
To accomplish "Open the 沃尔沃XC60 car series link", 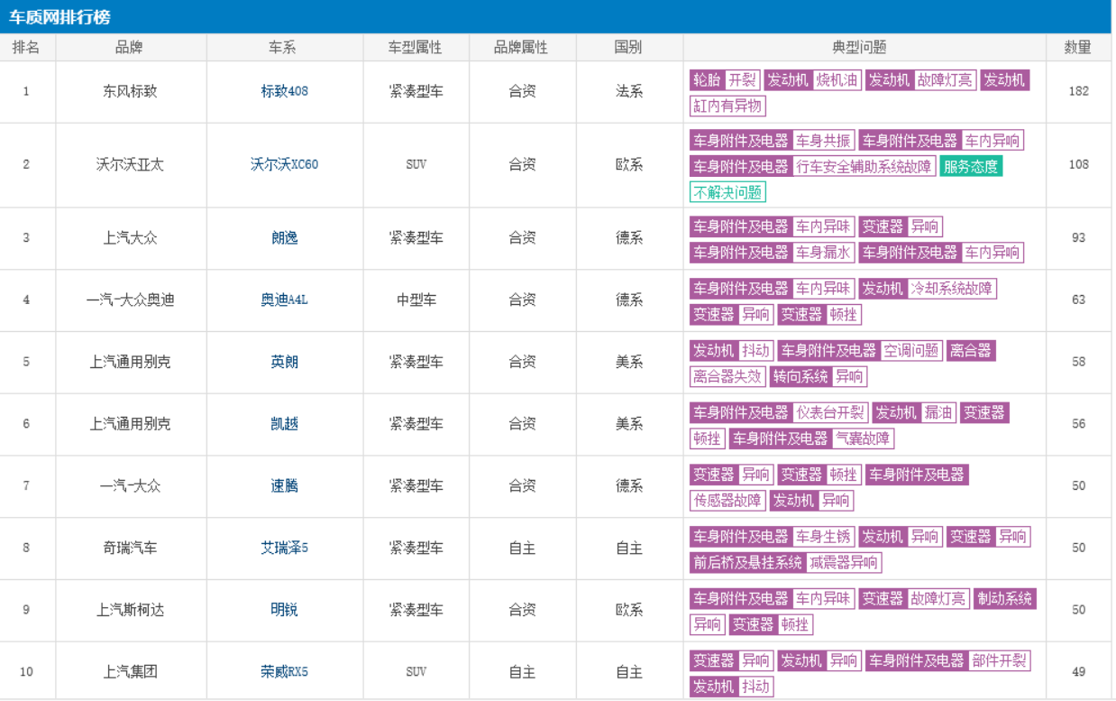I will point(284,164).
